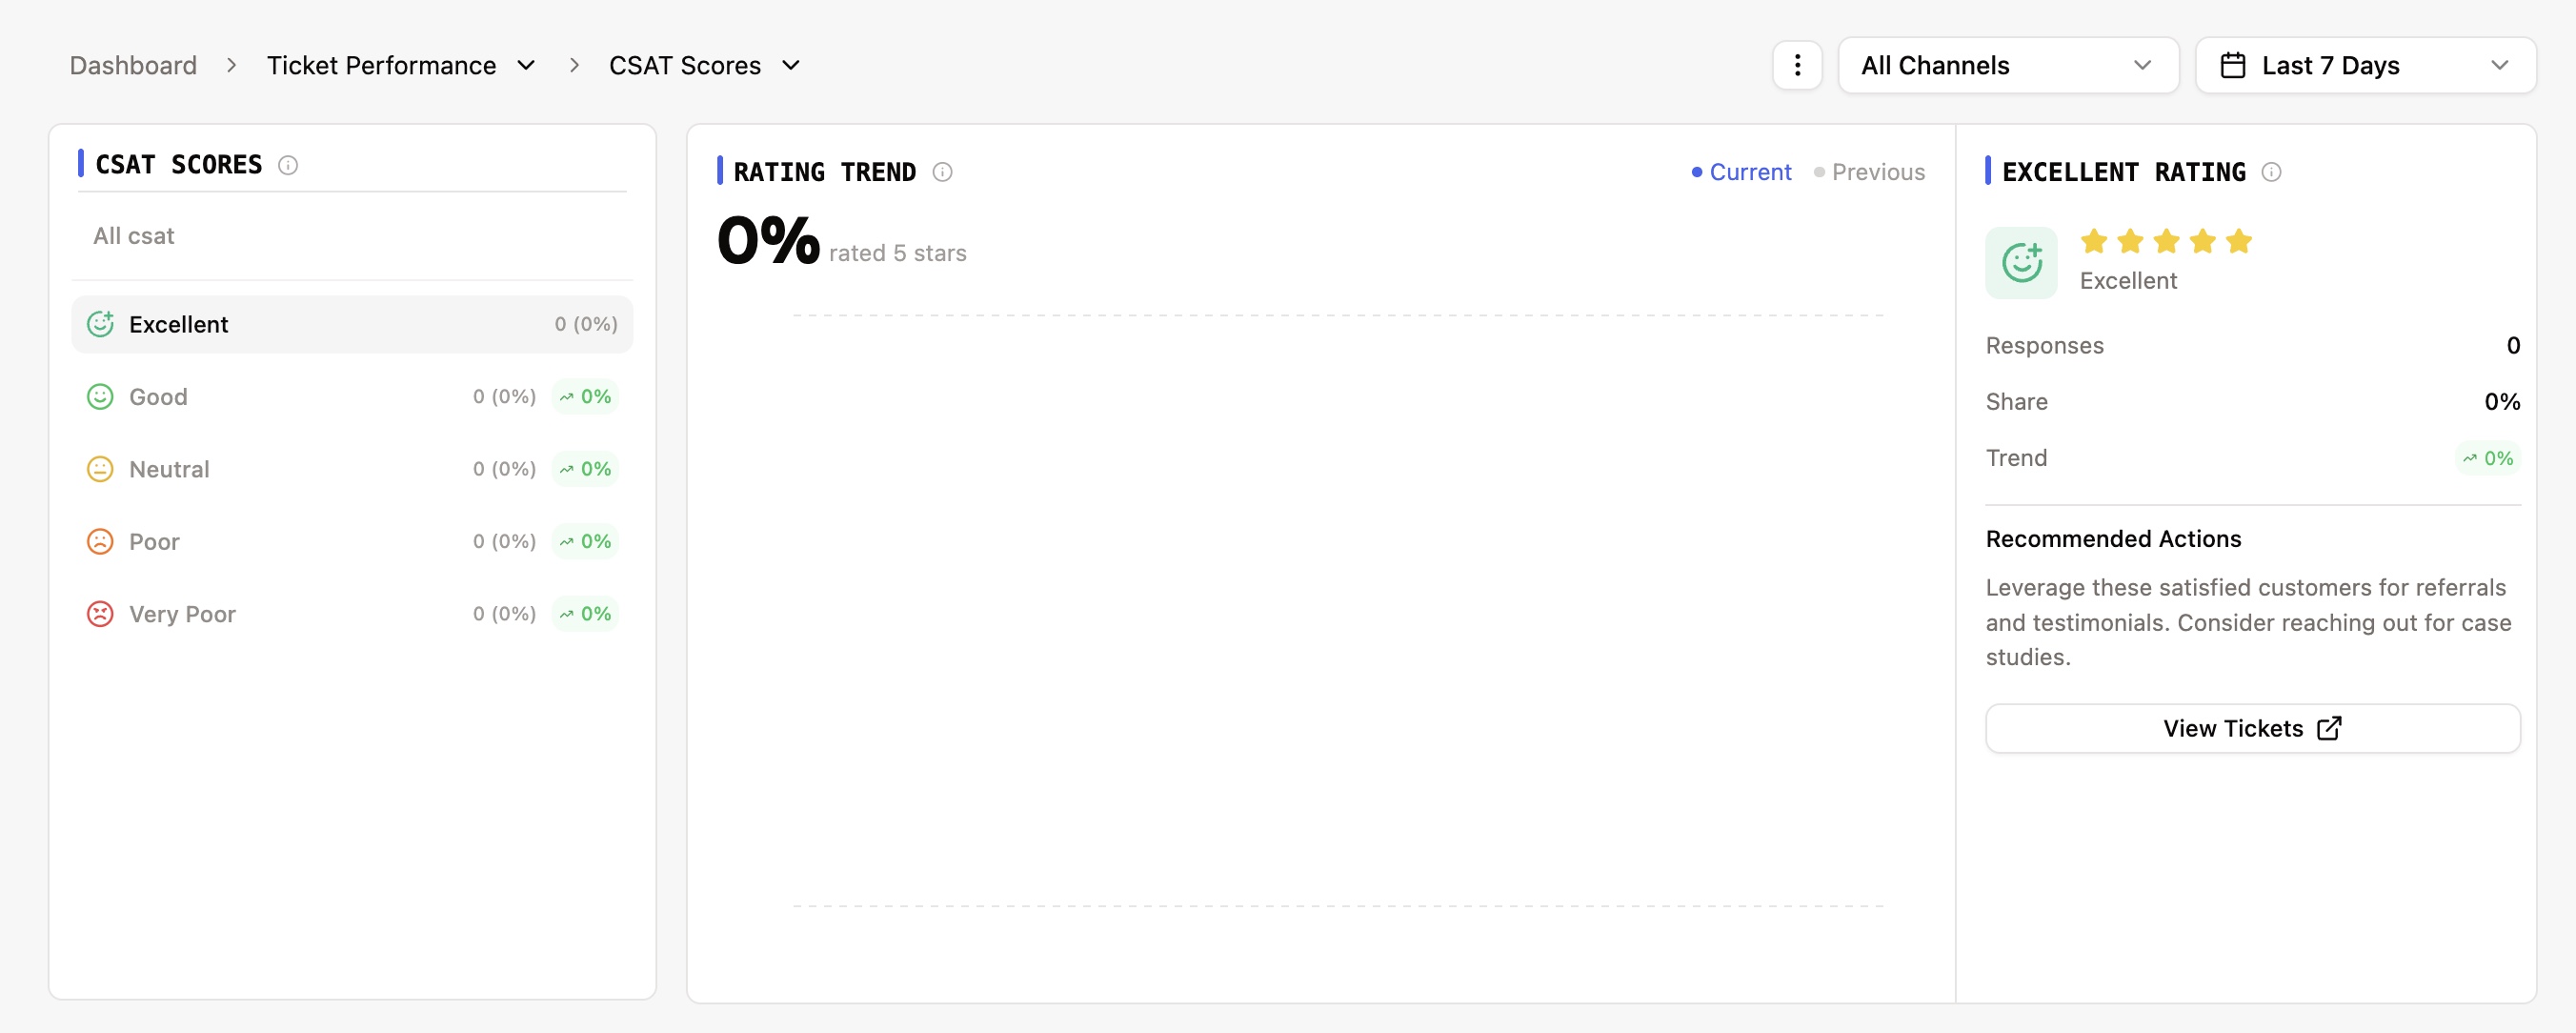The height and width of the screenshot is (1033, 2576).
Task: Open the three-dot options menu
Action: pyautogui.click(x=1797, y=65)
